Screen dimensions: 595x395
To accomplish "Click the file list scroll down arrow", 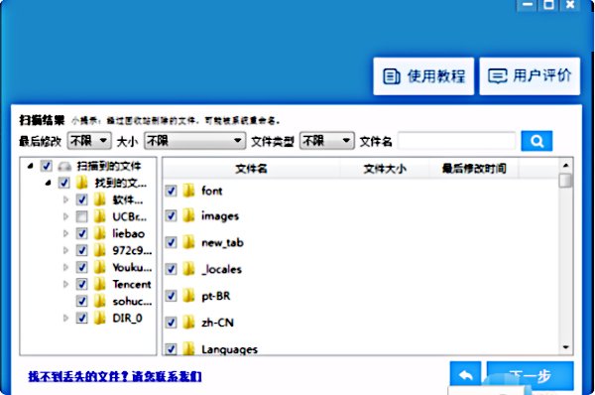I will coord(565,347).
